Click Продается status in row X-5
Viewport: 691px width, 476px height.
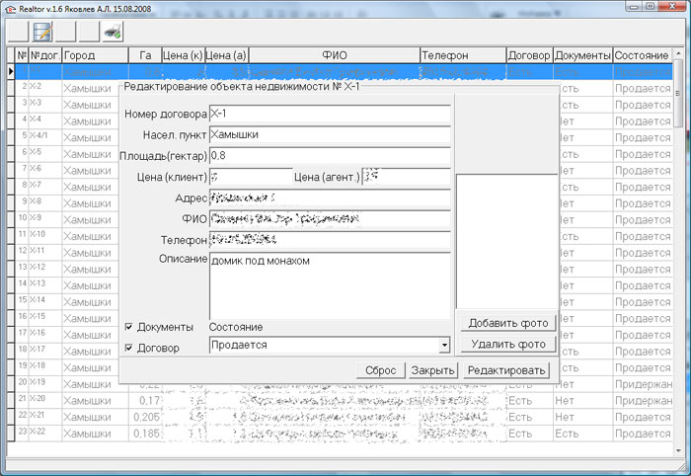[x=643, y=154]
